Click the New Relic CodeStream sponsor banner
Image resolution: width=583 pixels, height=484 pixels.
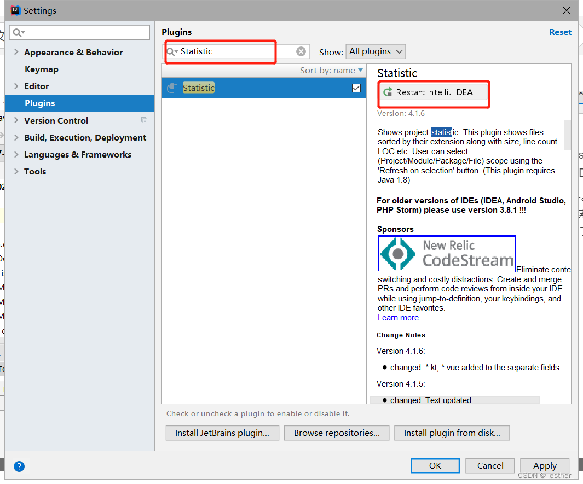click(447, 254)
